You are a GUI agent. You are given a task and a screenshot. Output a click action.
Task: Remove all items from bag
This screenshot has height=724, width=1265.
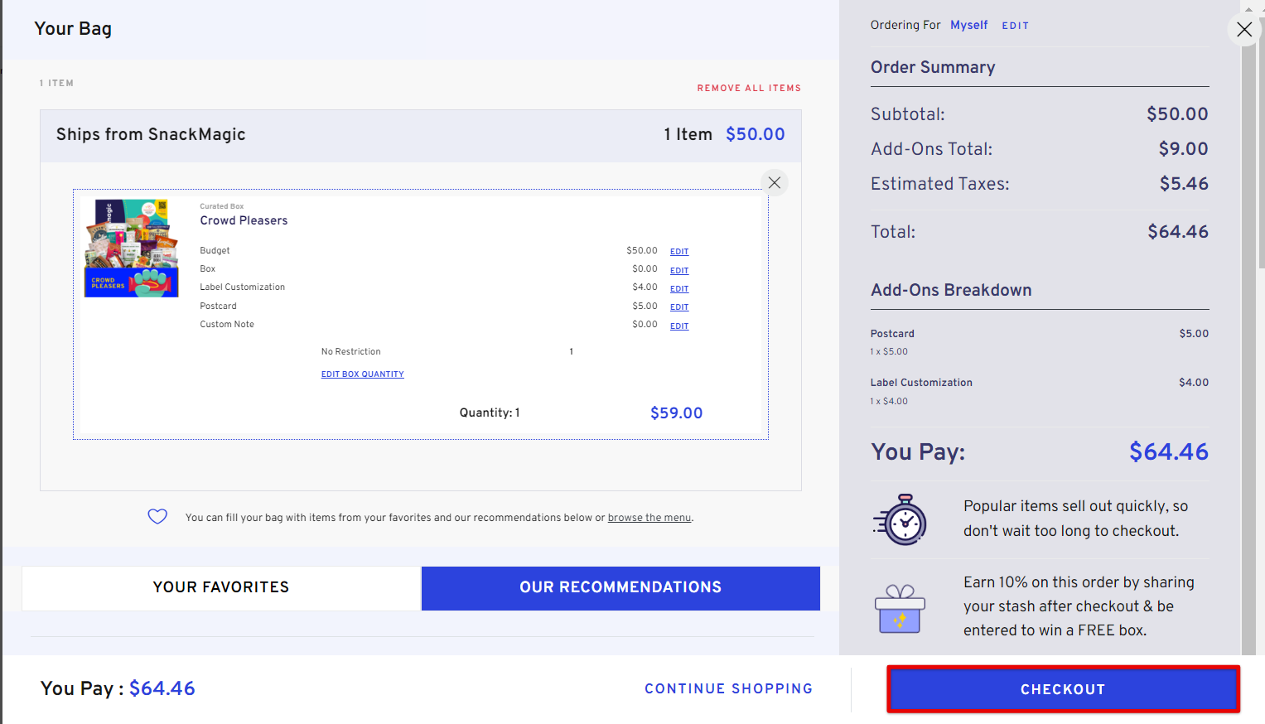[748, 88]
